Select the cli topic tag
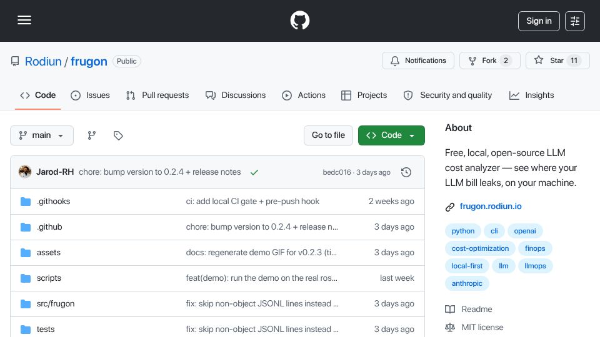 click(x=494, y=231)
